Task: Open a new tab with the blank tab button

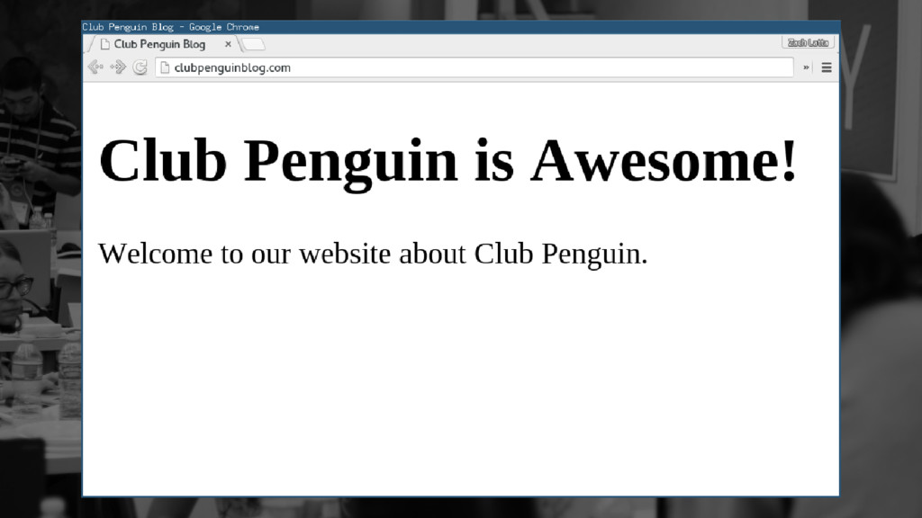Action: [253, 45]
